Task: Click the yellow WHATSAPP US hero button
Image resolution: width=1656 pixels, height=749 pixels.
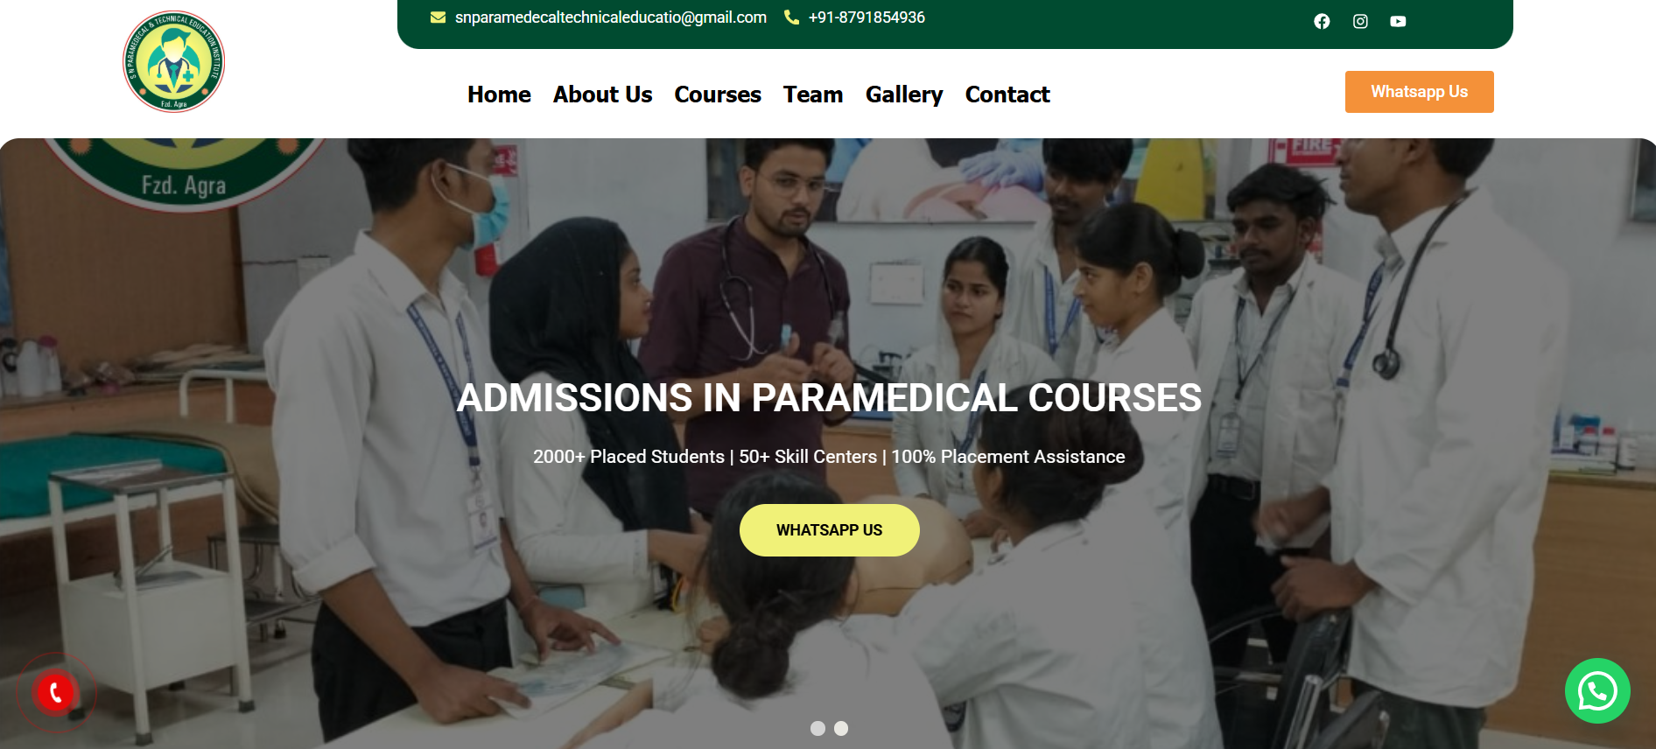Action: coord(829,530)
